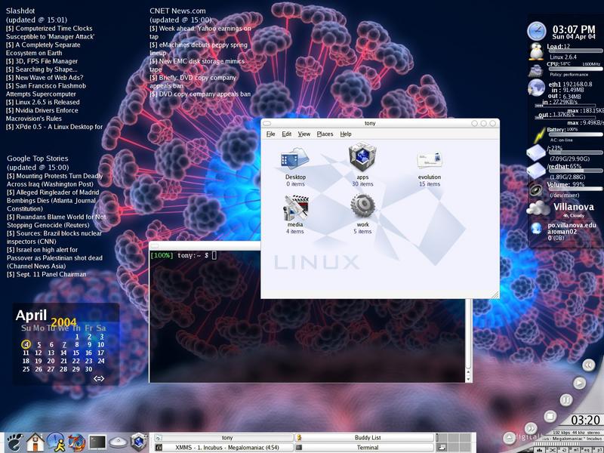Switch to Buddy List via taskbar
The width and height of the screenshot is (604, 453).
(x=364, y=438)
